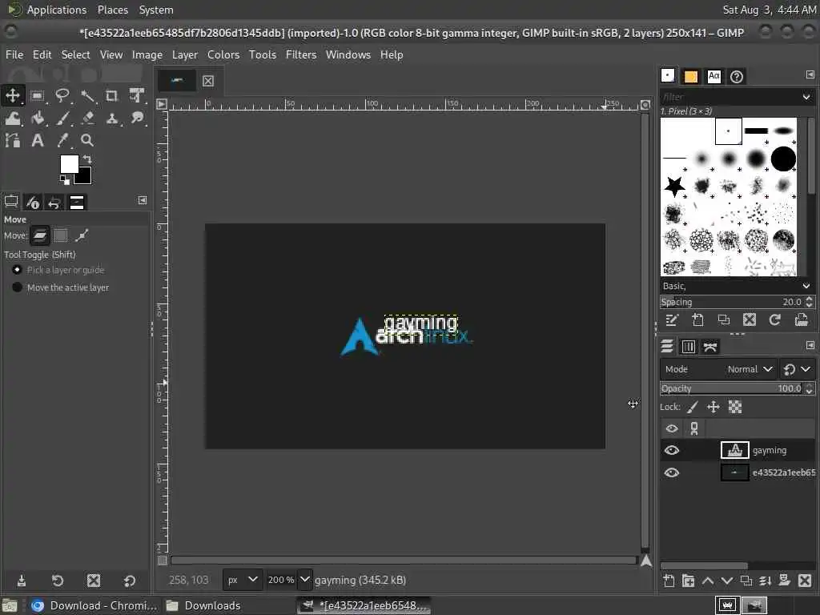Switch to Device Status tab
The width and height of the screenshot is (820, 615).
click(33, 202)
